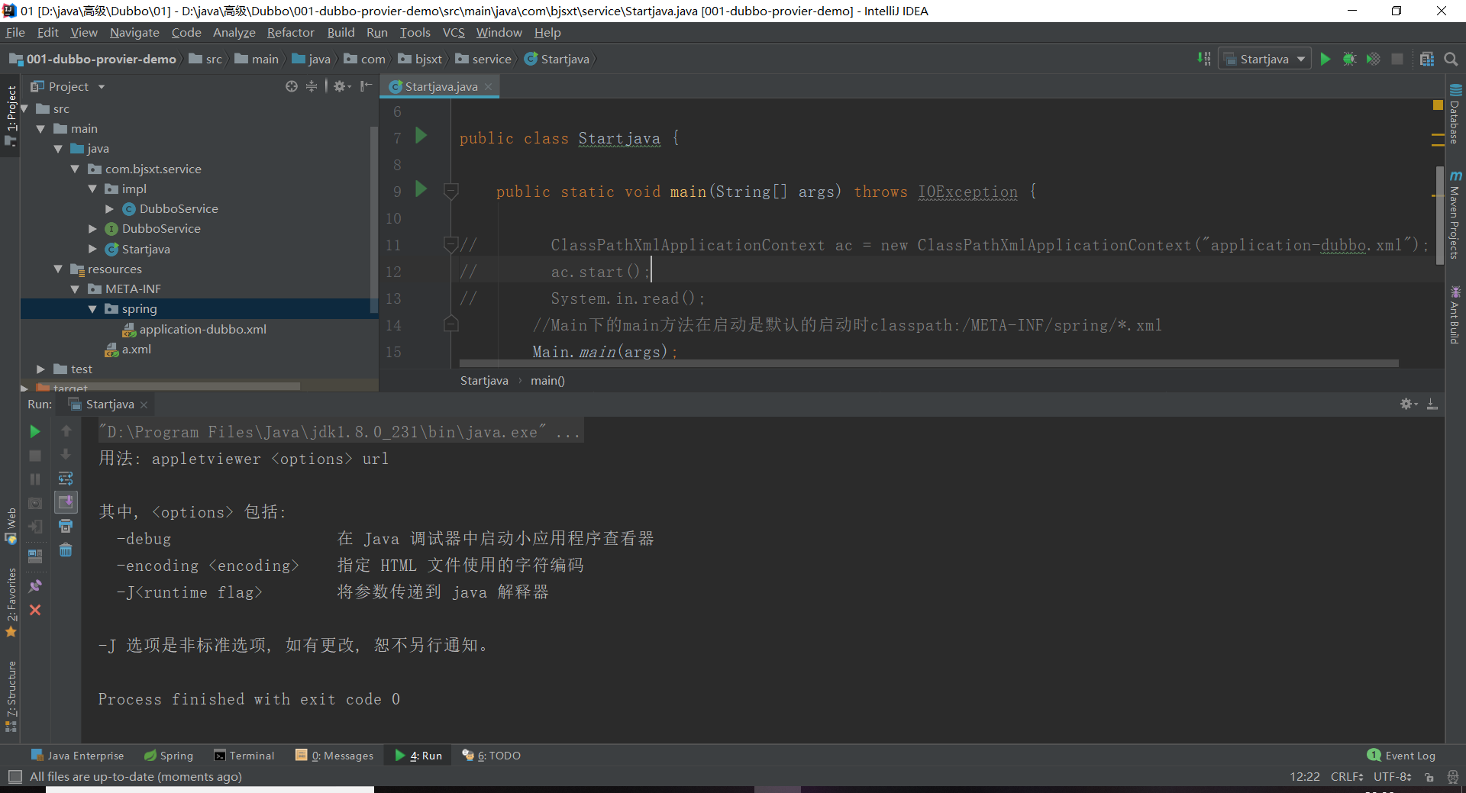This screenshot has width=1466, height=793.
Task: Open Project panel settings gear
Action: (x=341, y=86)
